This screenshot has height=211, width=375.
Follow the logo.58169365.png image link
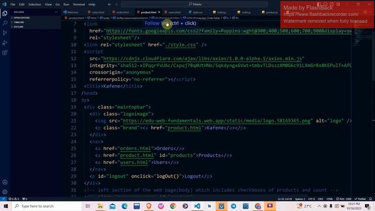(x=216, y=121)
